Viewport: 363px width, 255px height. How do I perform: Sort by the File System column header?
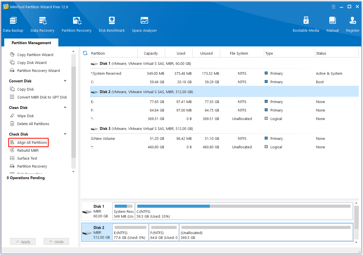tap(242, 53)
